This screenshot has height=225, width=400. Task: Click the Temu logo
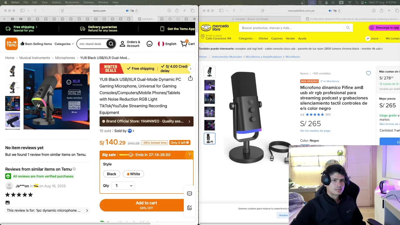tap(12, 44)
